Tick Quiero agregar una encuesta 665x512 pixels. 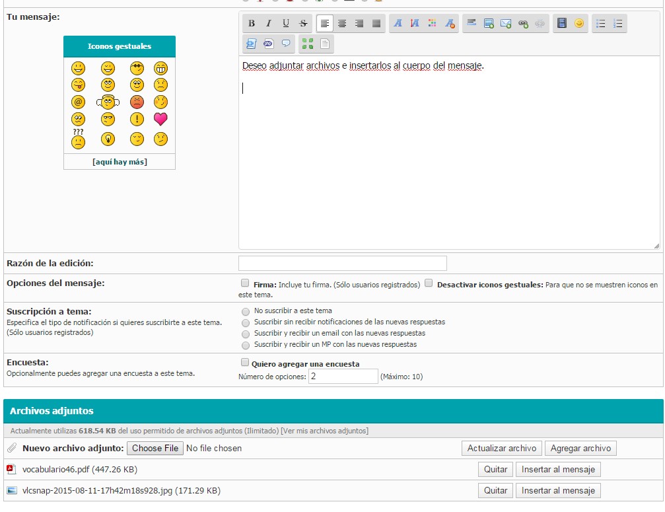click(x=245, y=363)
